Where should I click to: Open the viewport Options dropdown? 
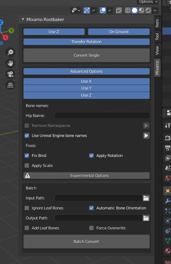pos(148,2)
